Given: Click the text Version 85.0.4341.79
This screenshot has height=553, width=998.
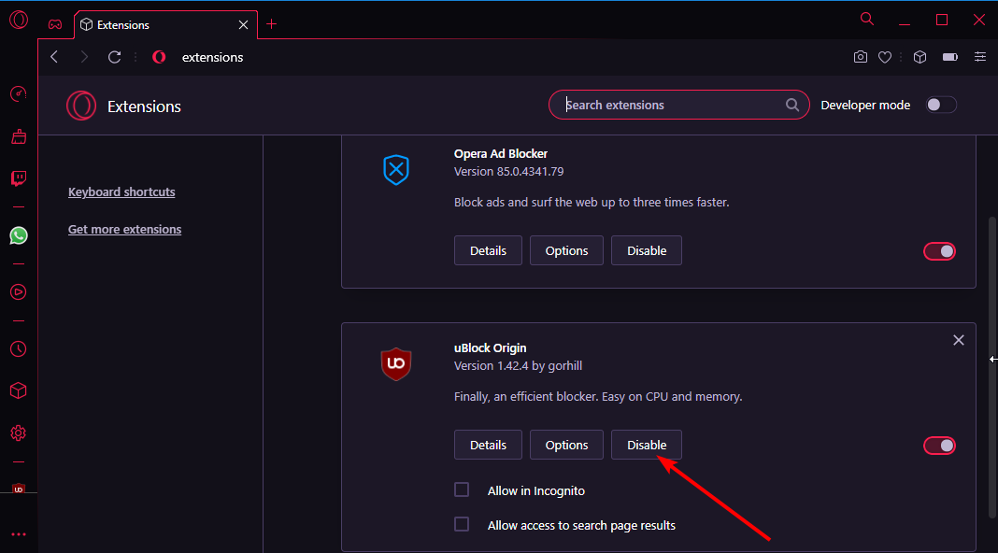Looking at the screenshot, I should point(508,172).
